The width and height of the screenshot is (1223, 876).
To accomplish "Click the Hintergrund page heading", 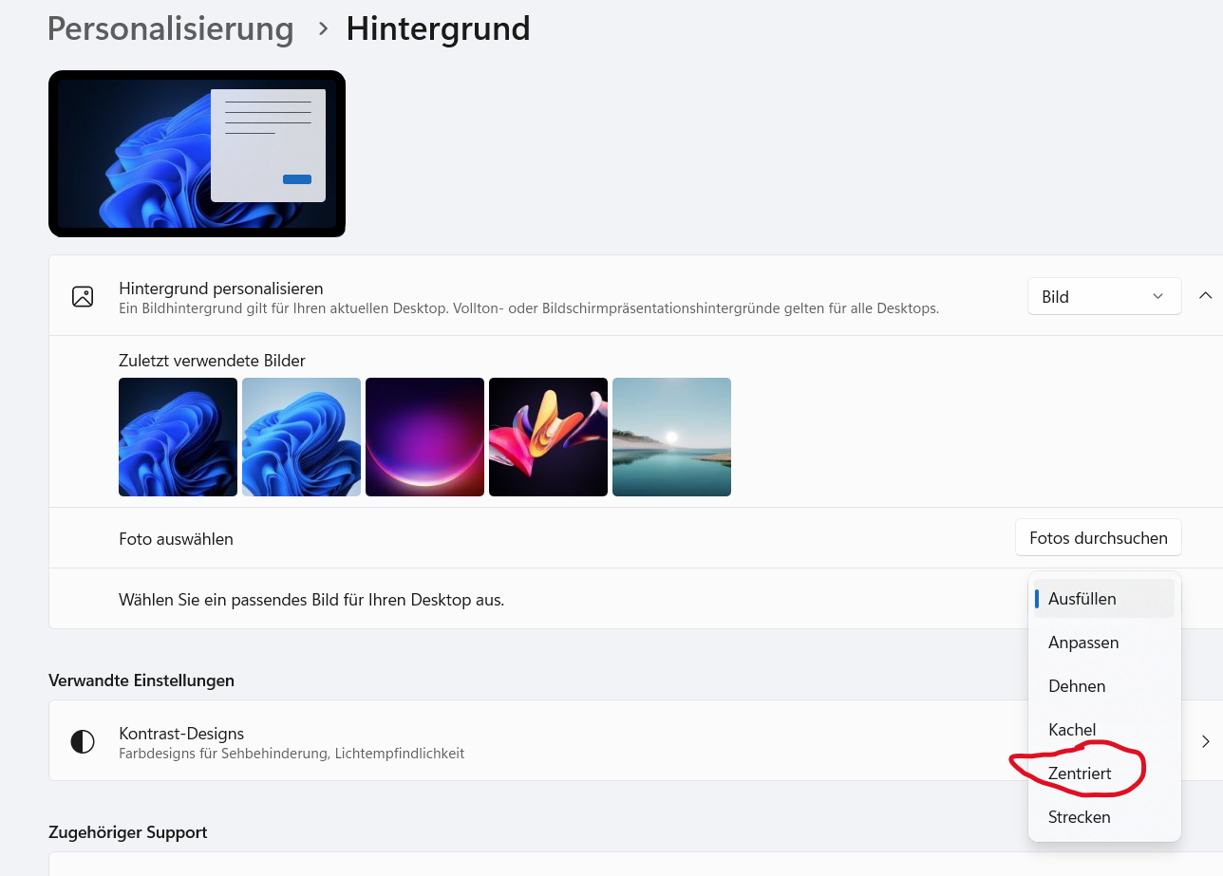I will click(438, 28).
